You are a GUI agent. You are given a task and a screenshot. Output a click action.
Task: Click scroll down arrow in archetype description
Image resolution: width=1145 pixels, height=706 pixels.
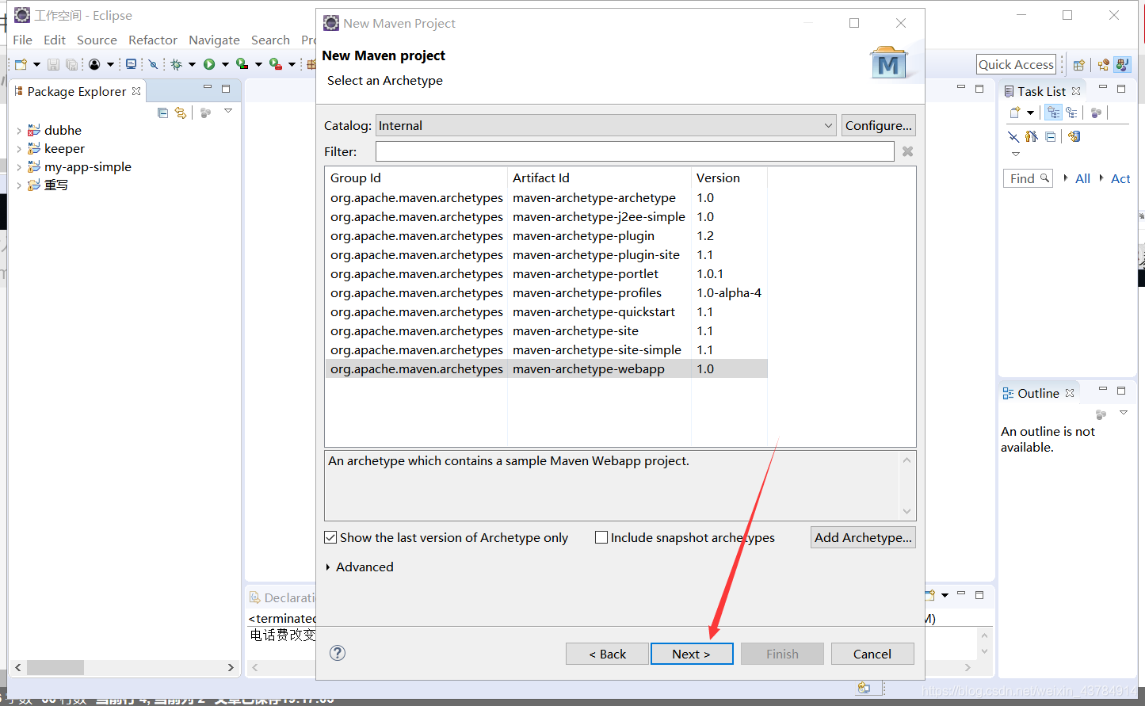pos(907,511)
